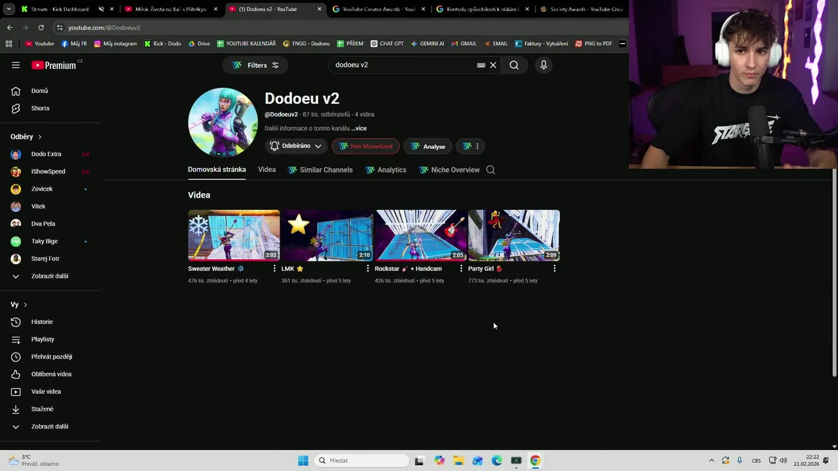Unmute the Kick Dashboard browser tab

[x=101, y=9]
